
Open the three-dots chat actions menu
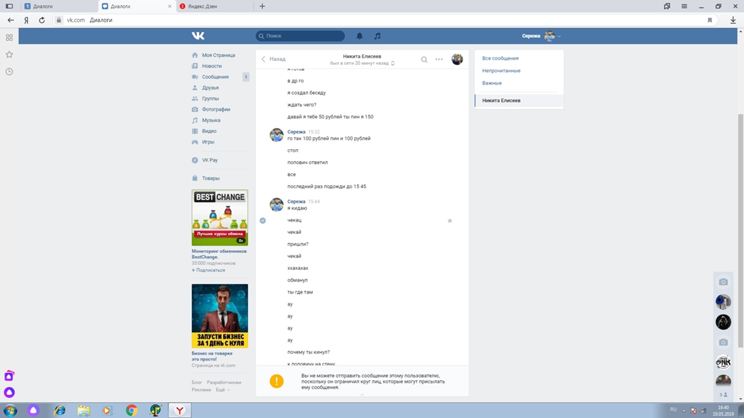(x=439, y=59)
